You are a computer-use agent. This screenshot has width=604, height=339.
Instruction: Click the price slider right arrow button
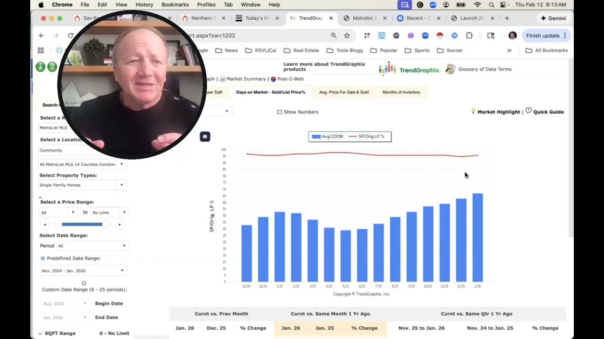pos(119,225)
